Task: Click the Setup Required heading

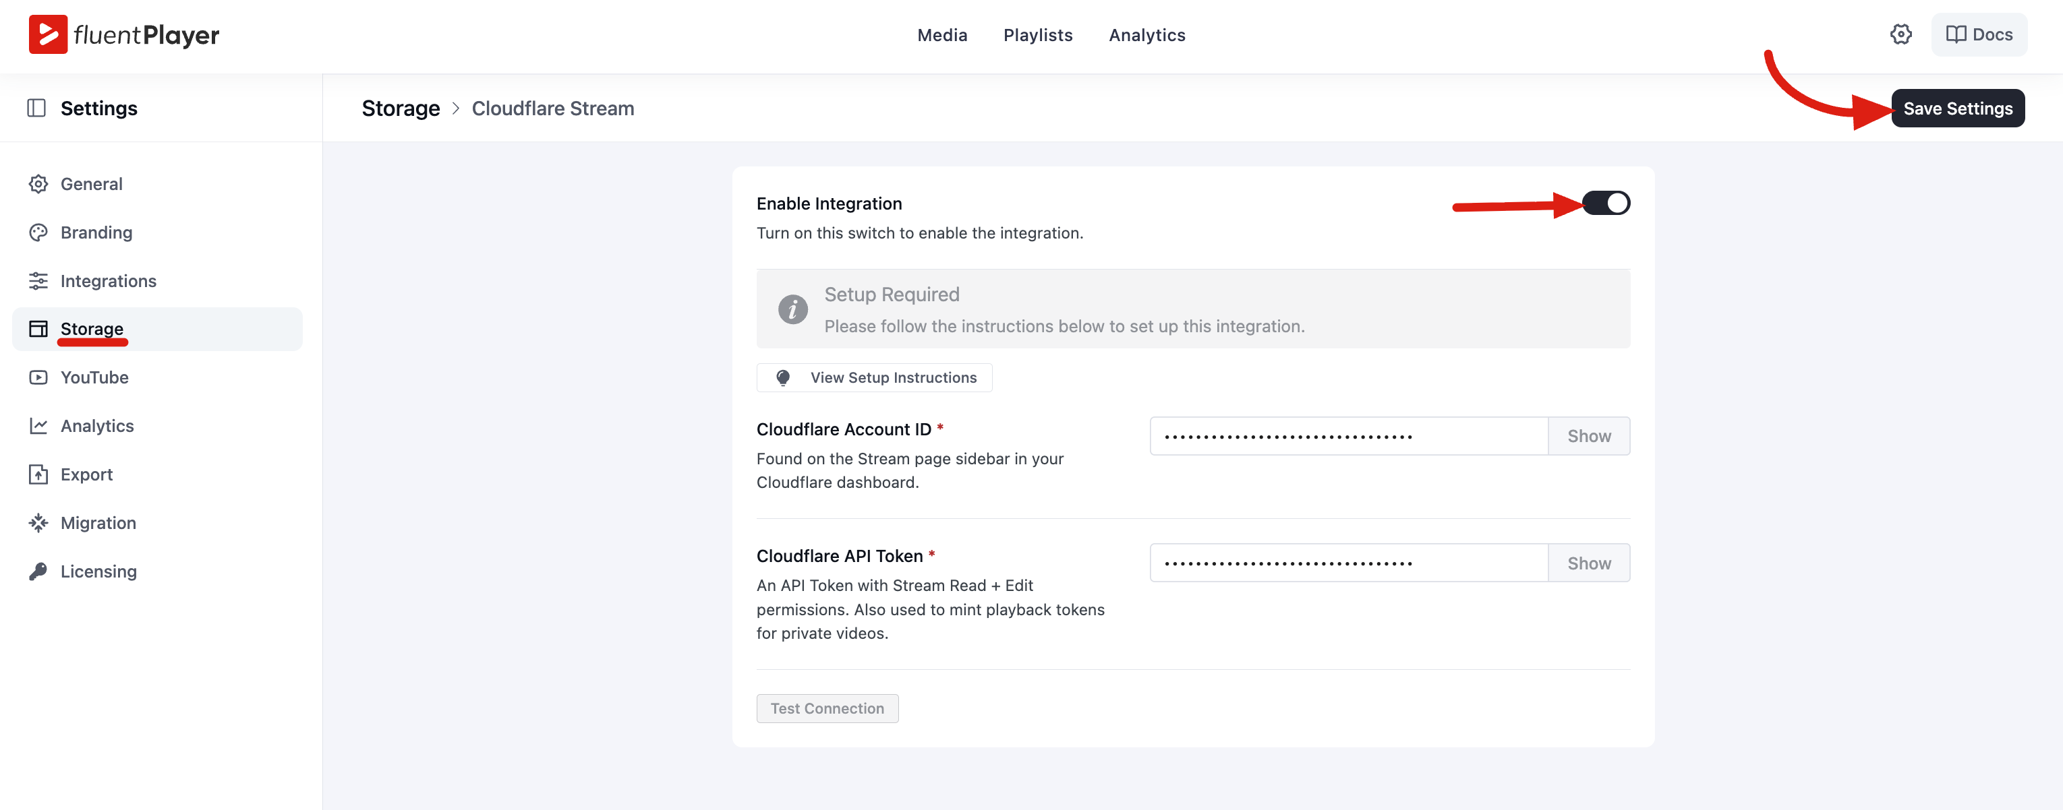Action: 892,294
